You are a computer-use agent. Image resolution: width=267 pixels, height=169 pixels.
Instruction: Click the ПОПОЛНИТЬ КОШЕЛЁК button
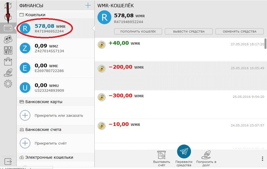[138, 31]
